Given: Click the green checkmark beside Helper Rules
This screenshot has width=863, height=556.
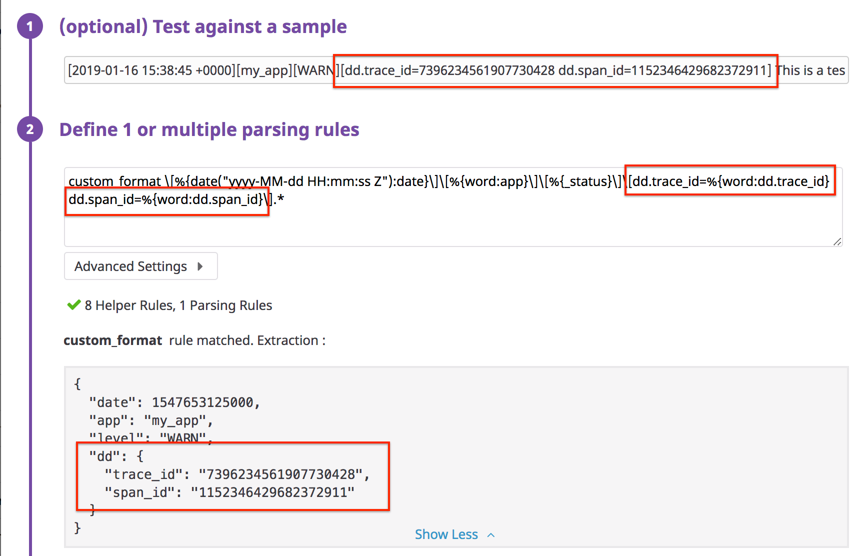Looking at the screenshot, I should [x=74, y=304].
